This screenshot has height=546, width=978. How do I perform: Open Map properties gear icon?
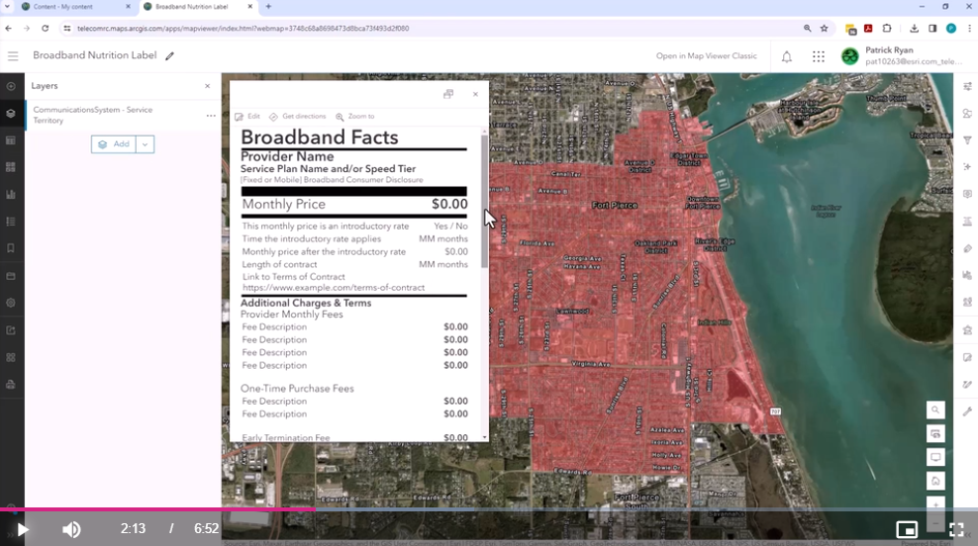point(11,303)
